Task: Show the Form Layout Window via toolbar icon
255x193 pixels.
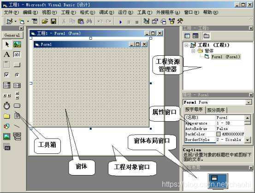Action: click(164, 22)
